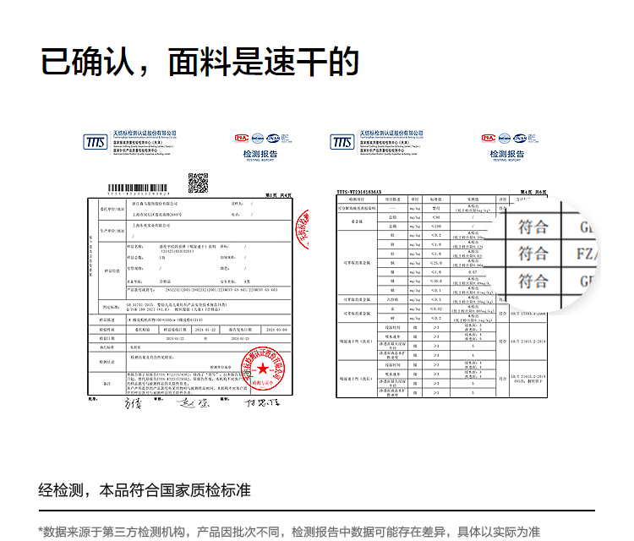The height and width of the screenshot is (541, 634).
Task: Click 检测报告 title above the page-1 report
Action: tap(260, 154)
